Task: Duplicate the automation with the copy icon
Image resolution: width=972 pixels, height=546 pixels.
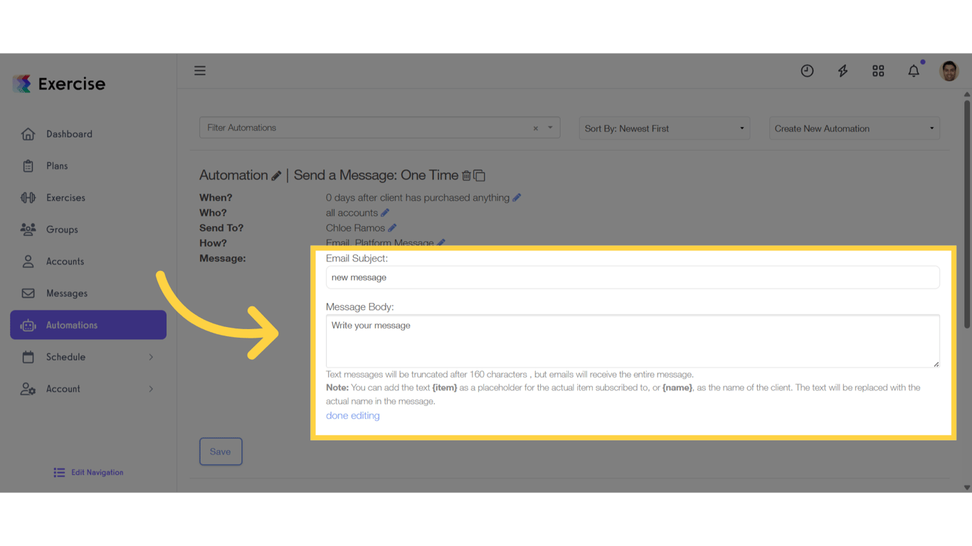Action: coord(480,175)
